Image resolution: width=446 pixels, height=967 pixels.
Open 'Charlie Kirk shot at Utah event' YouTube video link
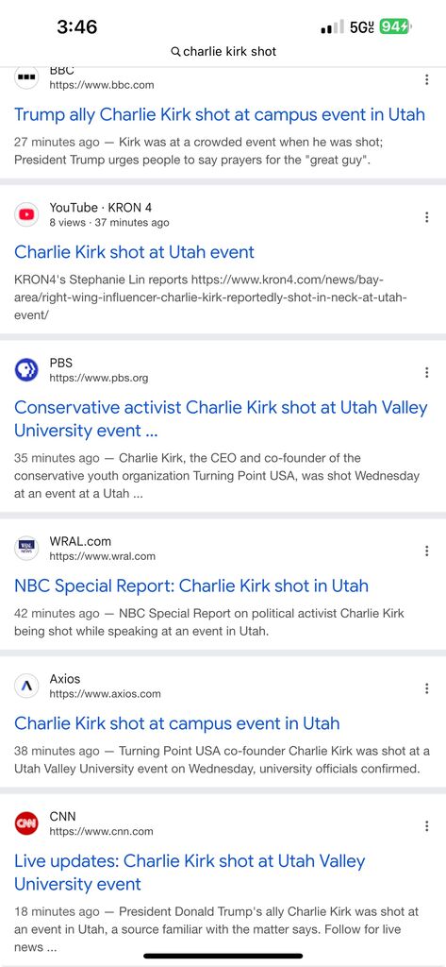134,251
